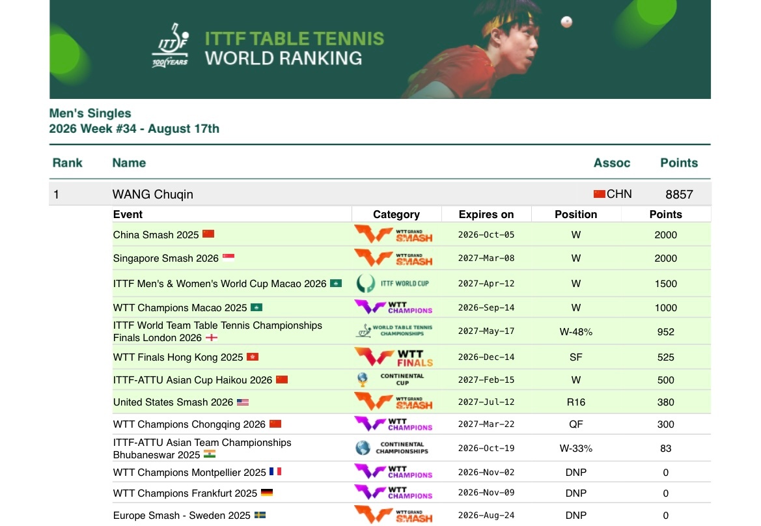Click the World Table Tennis Championships logo
Image resolution: width=761 pixels, height=526 pixels.
[x=394, y=331]
